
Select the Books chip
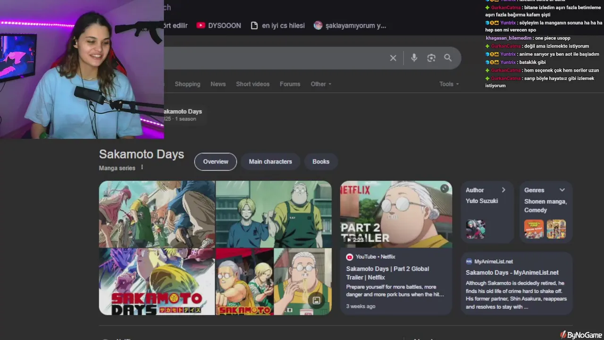pyautogui.click(x=321, y=161)
